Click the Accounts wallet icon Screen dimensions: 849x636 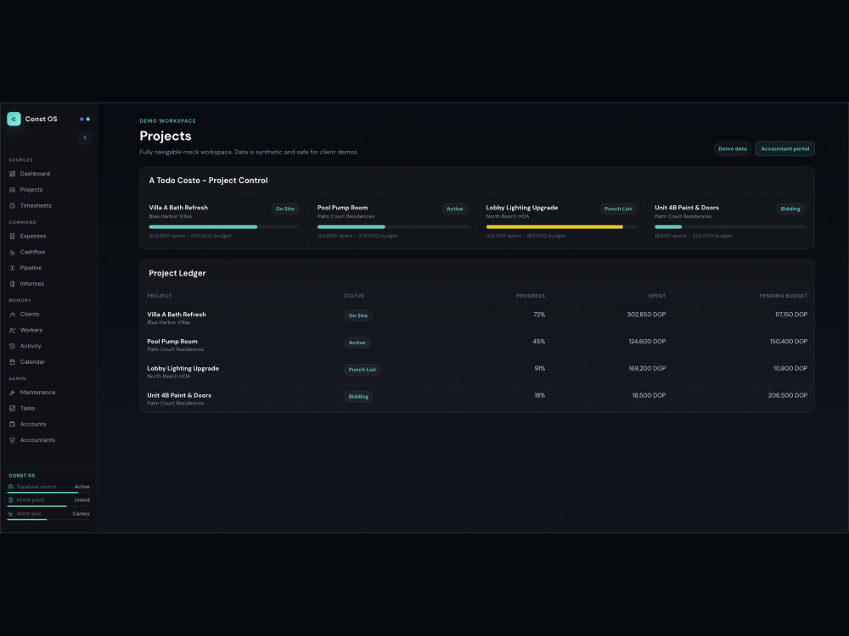pyautogui.click(x=13, y=424)
